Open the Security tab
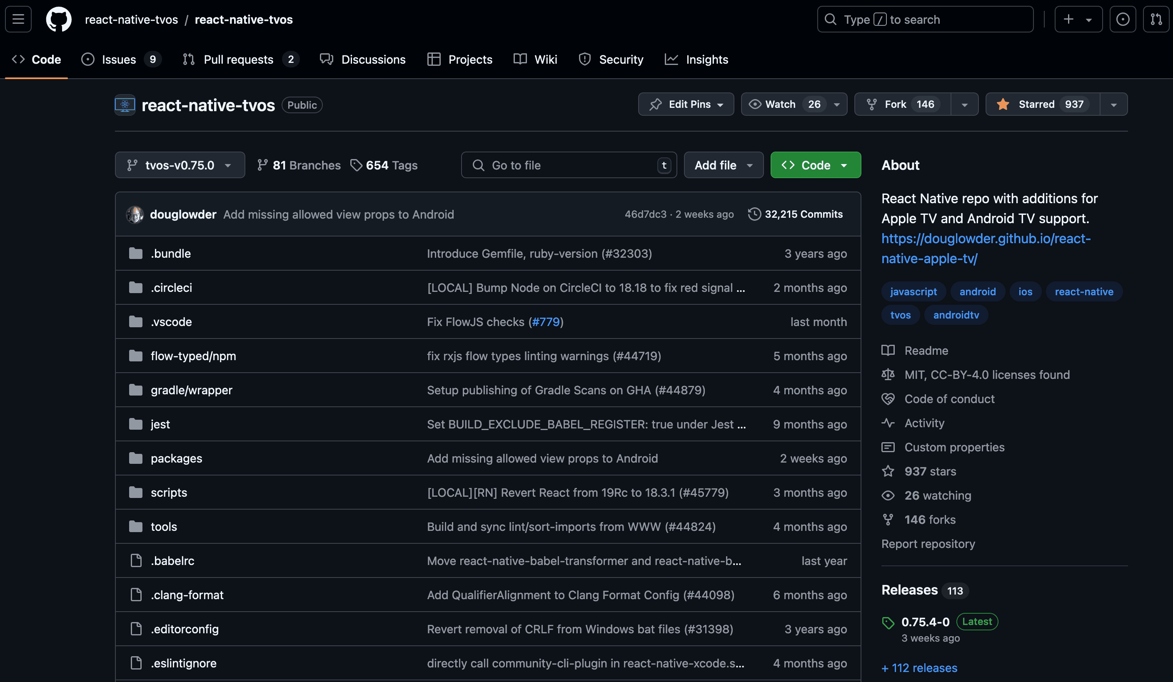The height and width of the screenshot is (682, 1173). click(611, 59)
